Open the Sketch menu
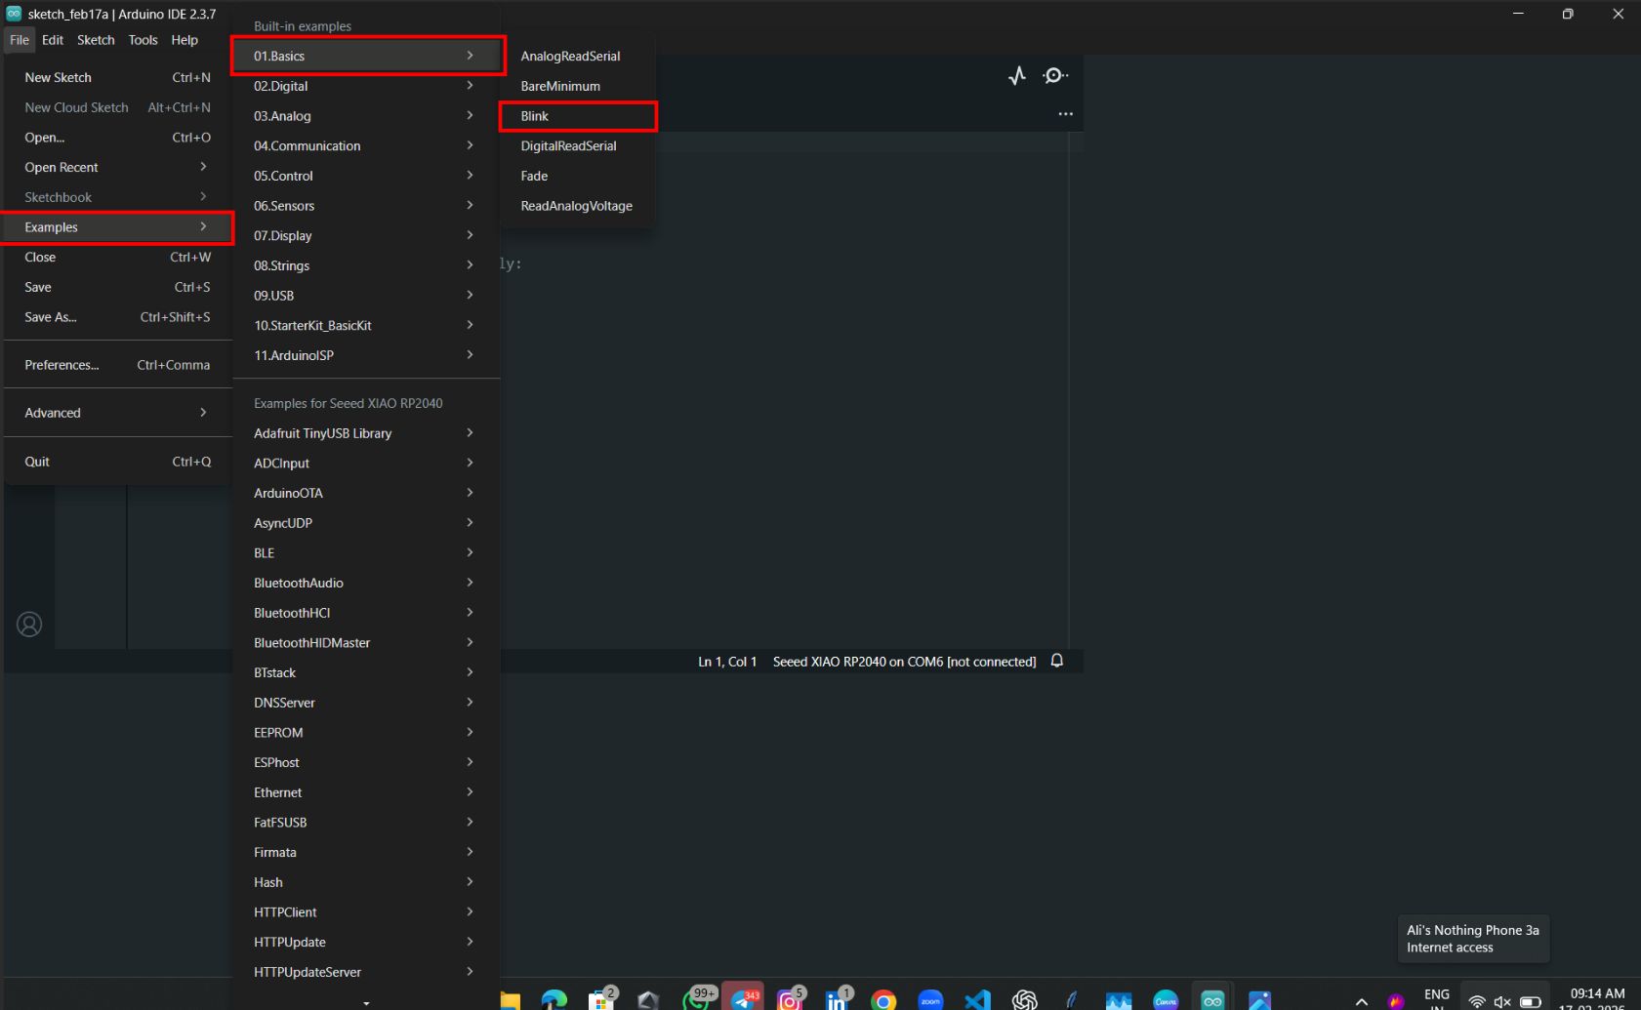 [x=96, y=40]
